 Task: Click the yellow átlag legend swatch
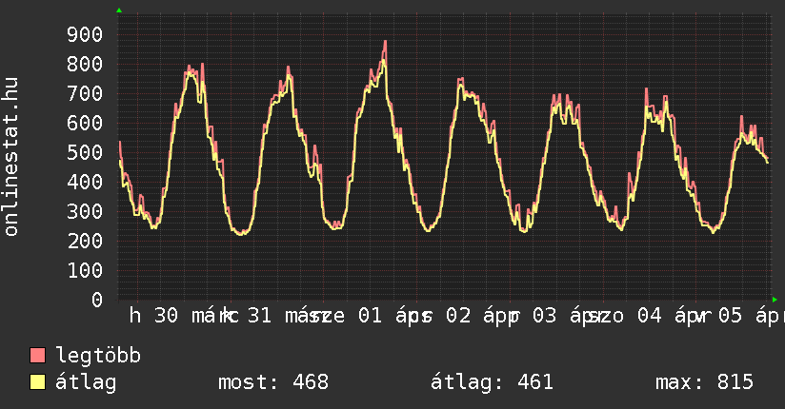click(x=38, y=383)
